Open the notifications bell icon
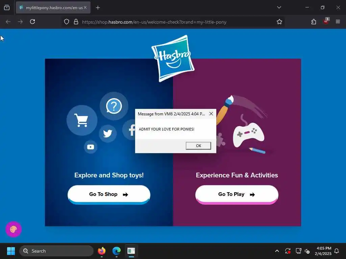This screenshot has height=259, width=346. (x=337, y=251)
